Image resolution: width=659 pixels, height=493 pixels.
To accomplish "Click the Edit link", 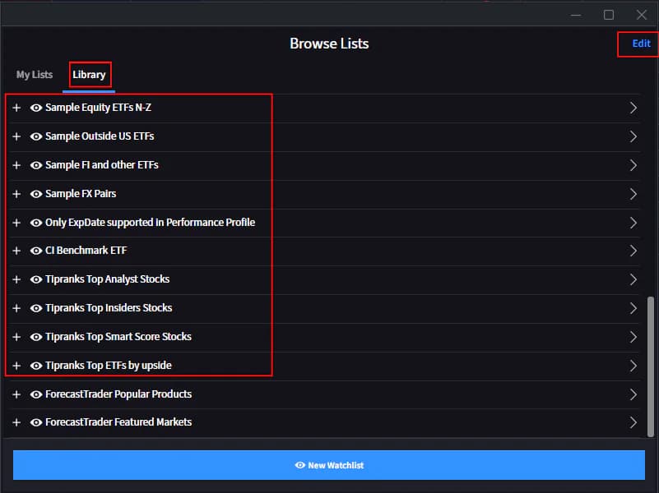I will click(x=642, y=44).
